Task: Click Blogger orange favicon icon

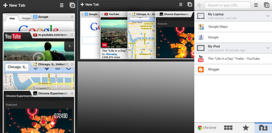Action: tap(201, 70)
